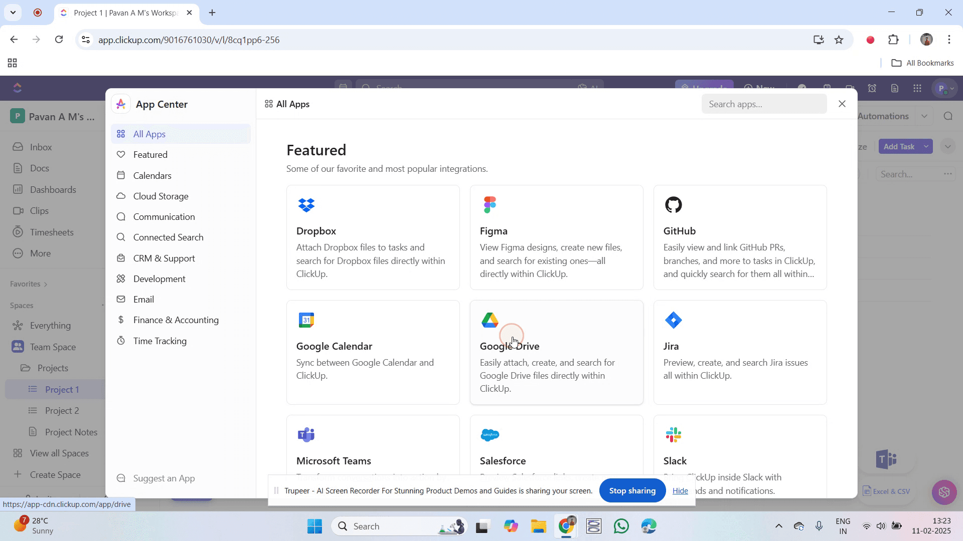The image size is (963, 541).
Task: Open the GitHub integration icon
Action: click(x=673, y=205)
